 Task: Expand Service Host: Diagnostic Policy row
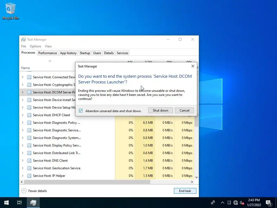23,123
